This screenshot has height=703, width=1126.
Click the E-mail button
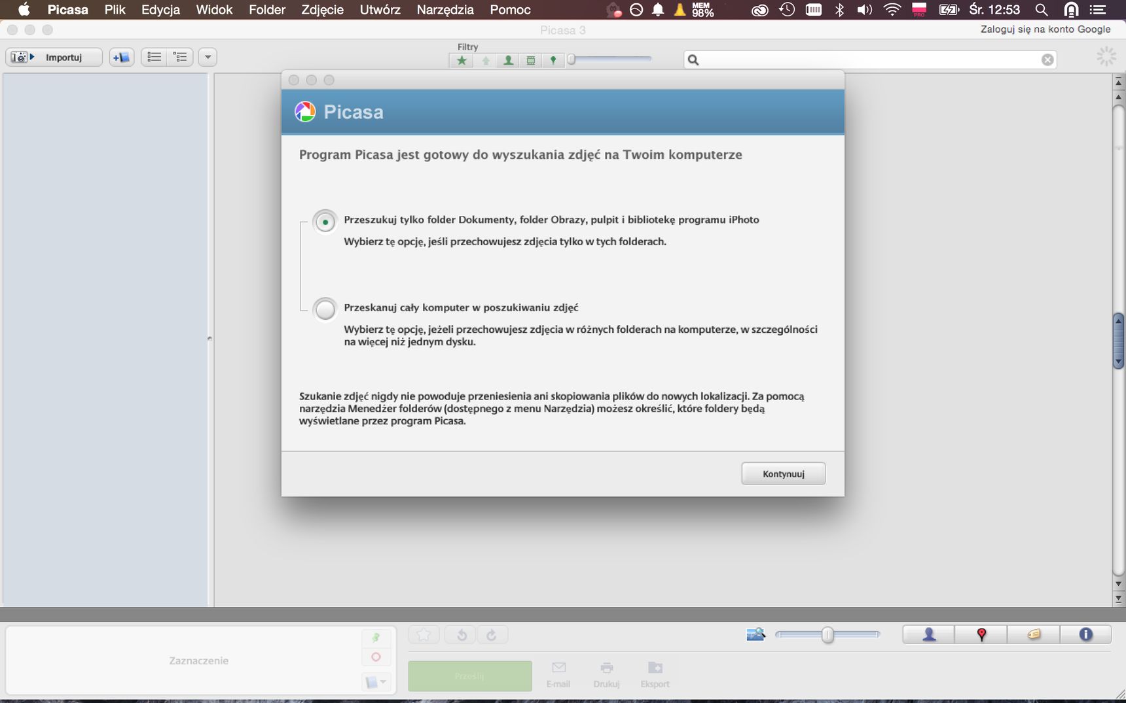pos(558,675)
